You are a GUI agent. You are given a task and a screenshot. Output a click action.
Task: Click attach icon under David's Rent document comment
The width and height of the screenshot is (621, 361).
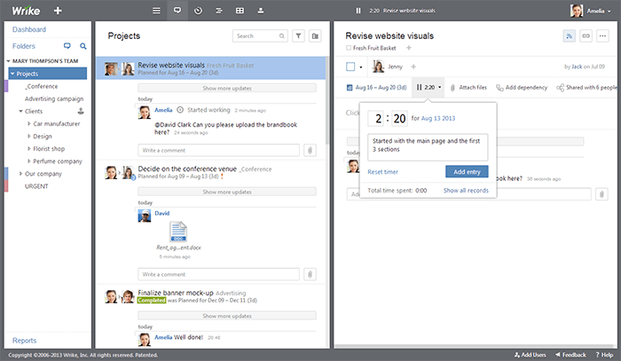coord(310,274)
